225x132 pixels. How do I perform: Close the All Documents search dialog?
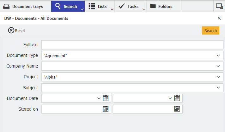pos(219,18)
